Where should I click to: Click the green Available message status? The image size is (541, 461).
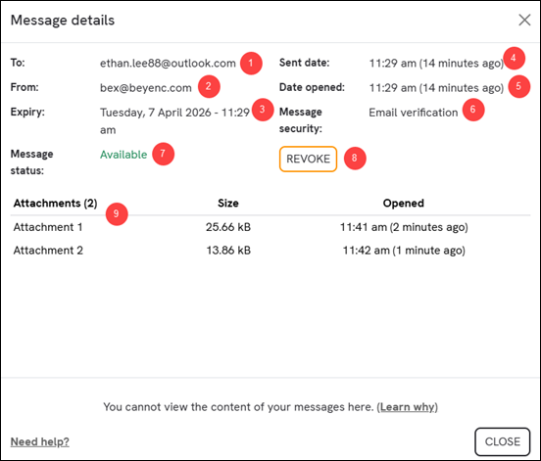[x=123, y=155]
